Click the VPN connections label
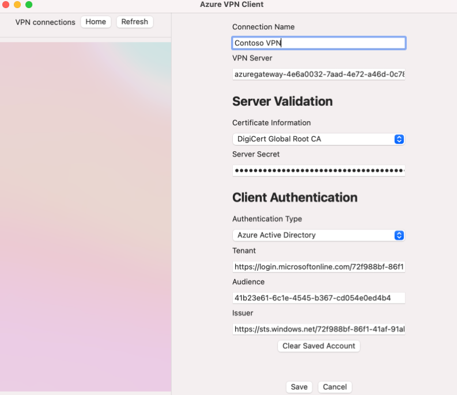 click(45, 22)
